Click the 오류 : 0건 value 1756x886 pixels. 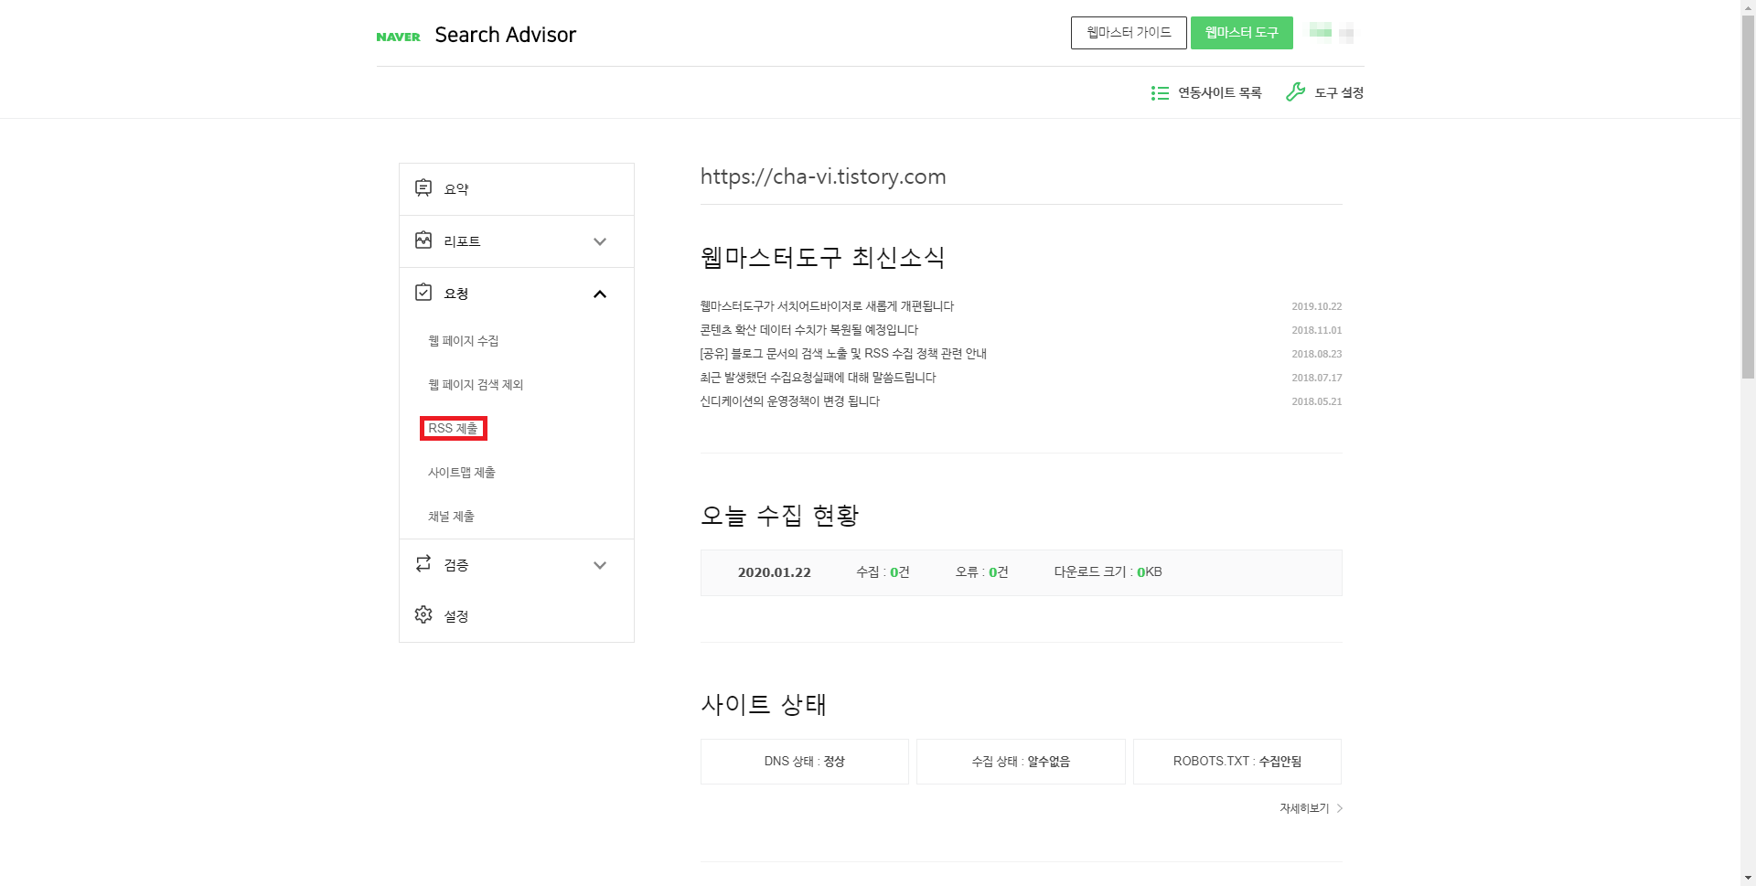pos(982,572)
